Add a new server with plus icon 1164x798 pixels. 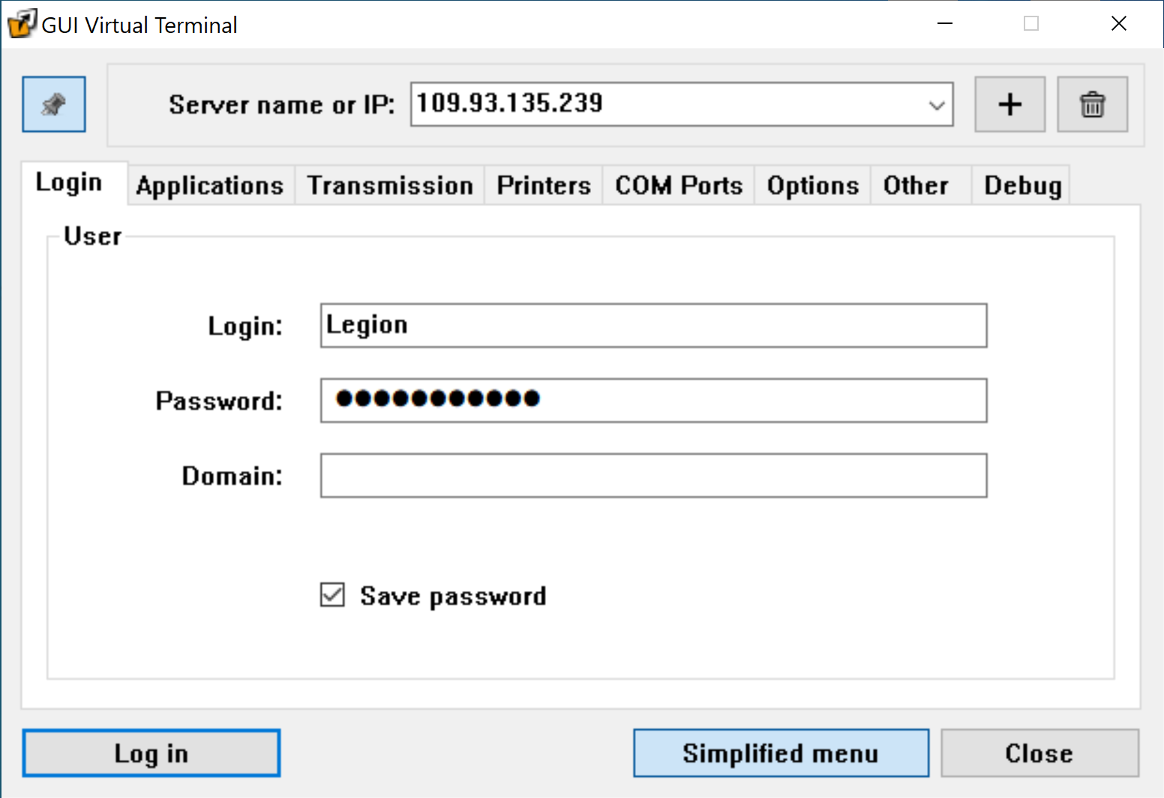pyautogui.click(x=1009, y=104)
